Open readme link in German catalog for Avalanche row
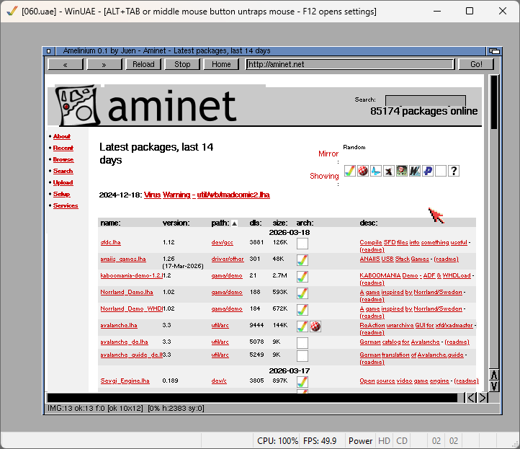Screen dimensions: 520x449 tap(457, 342)
